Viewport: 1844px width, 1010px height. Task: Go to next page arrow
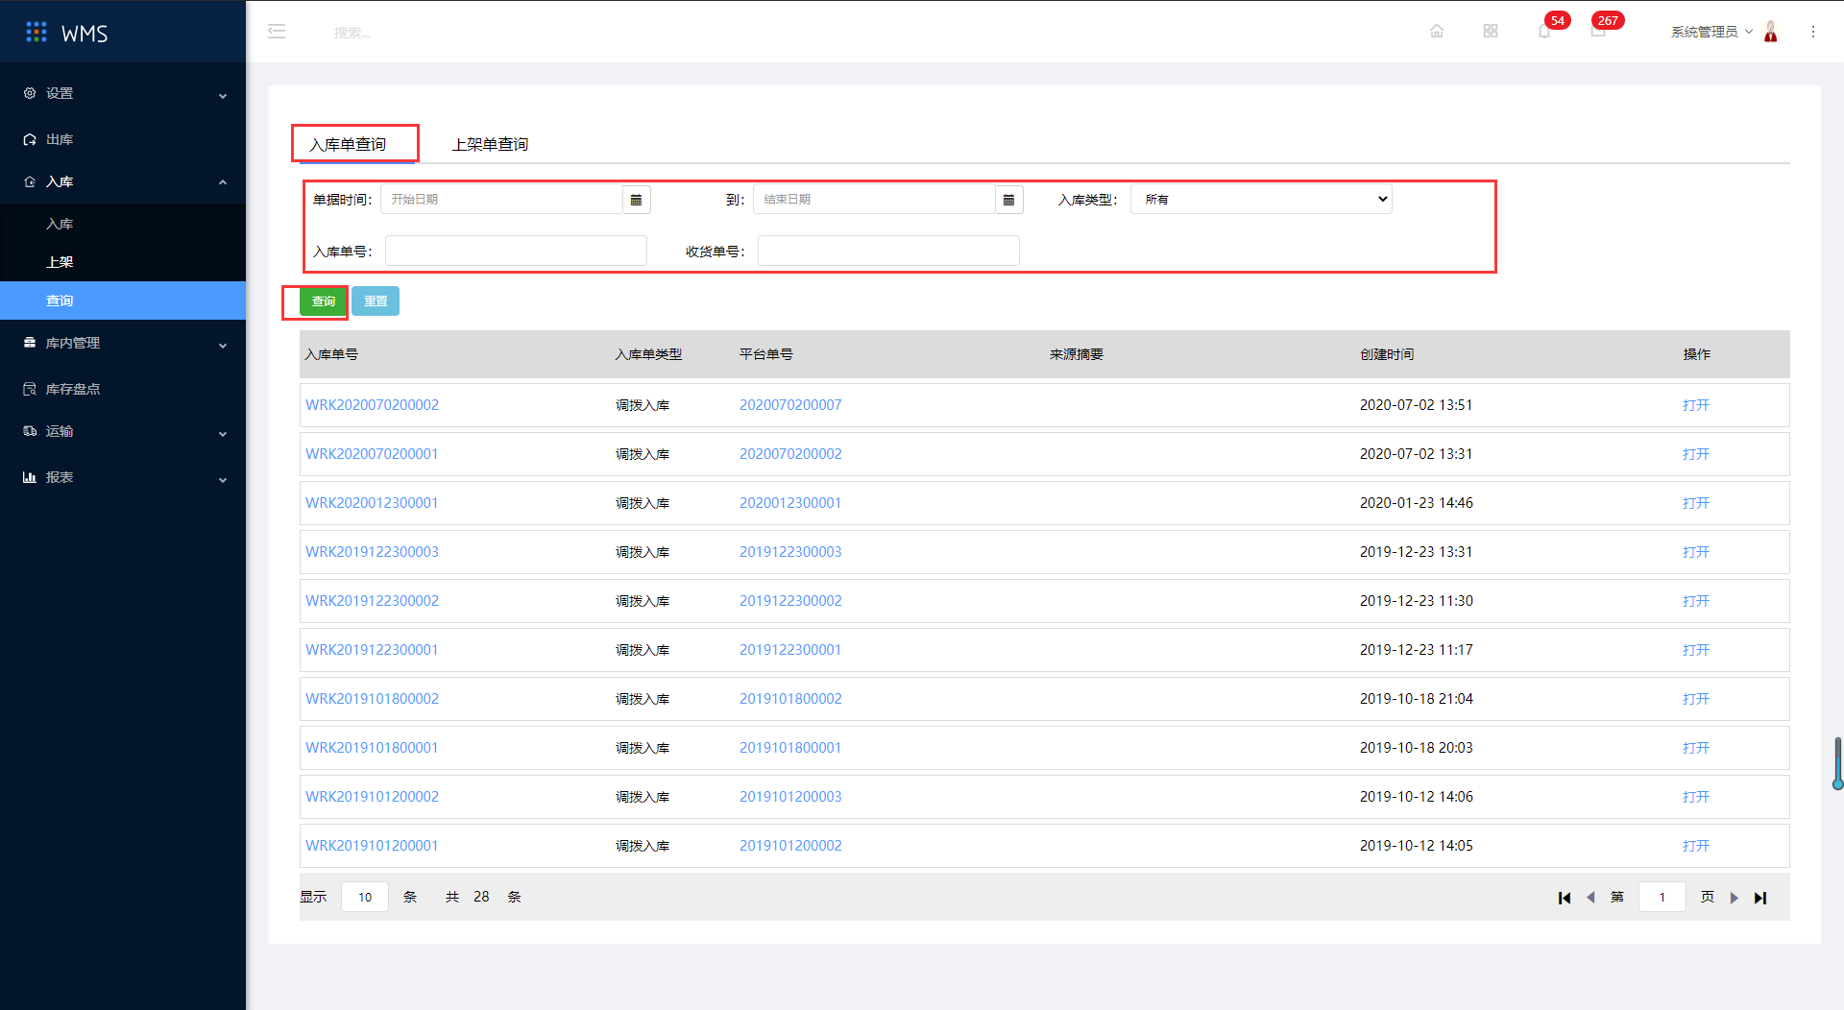point(1735,898)
